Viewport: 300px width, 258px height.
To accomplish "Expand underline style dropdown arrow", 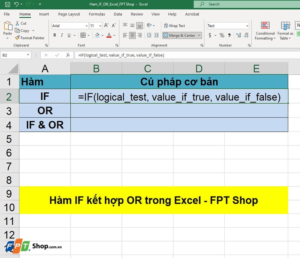I will click(74, 35).
